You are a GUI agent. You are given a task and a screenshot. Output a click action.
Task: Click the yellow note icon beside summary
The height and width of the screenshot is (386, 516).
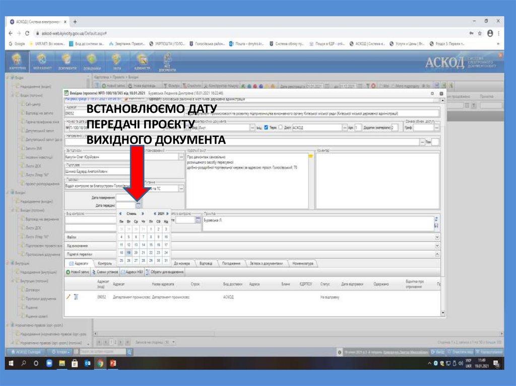pyautogui.click(x=310, y=157)
